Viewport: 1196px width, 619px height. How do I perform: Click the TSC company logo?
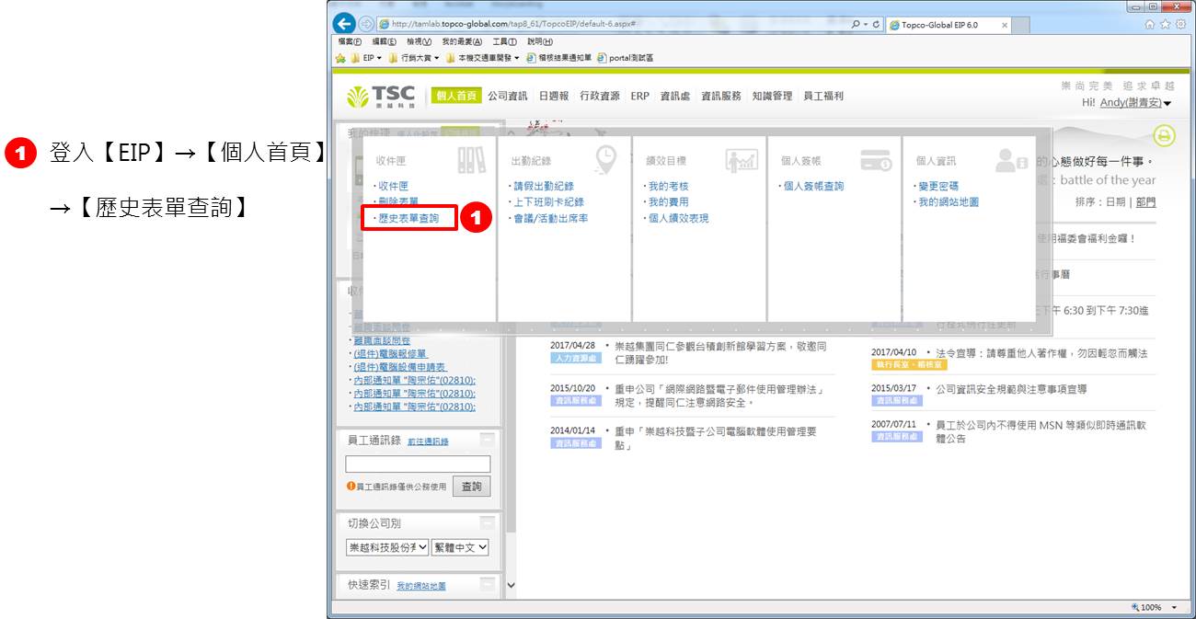[x=381, y=97]
